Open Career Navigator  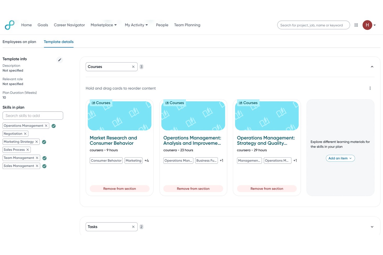point(69,25)
